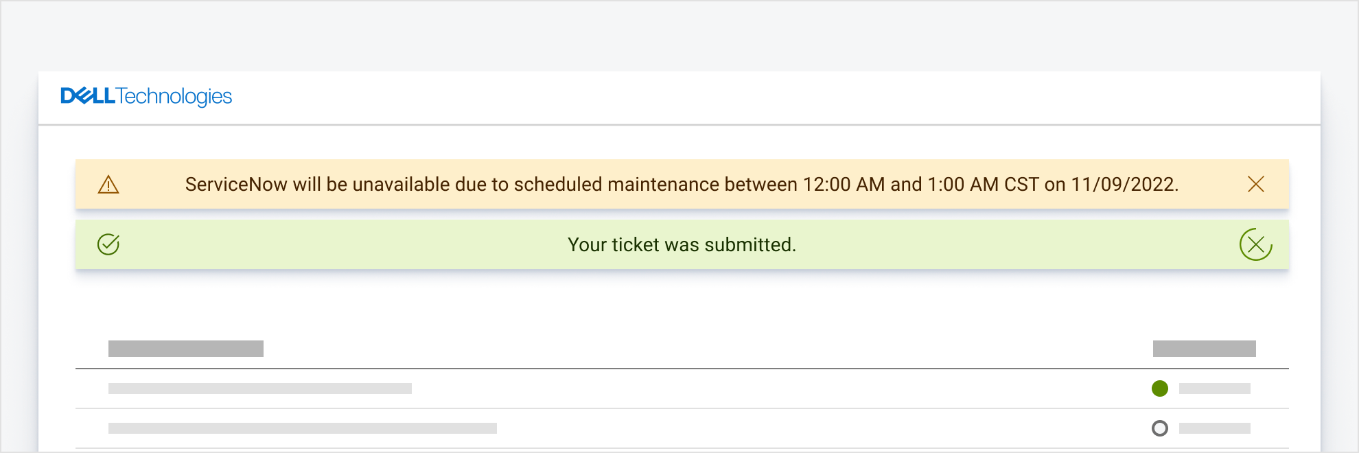Click the word "Technologies" in the header
1359x453 pixels.
coord(174,97)
